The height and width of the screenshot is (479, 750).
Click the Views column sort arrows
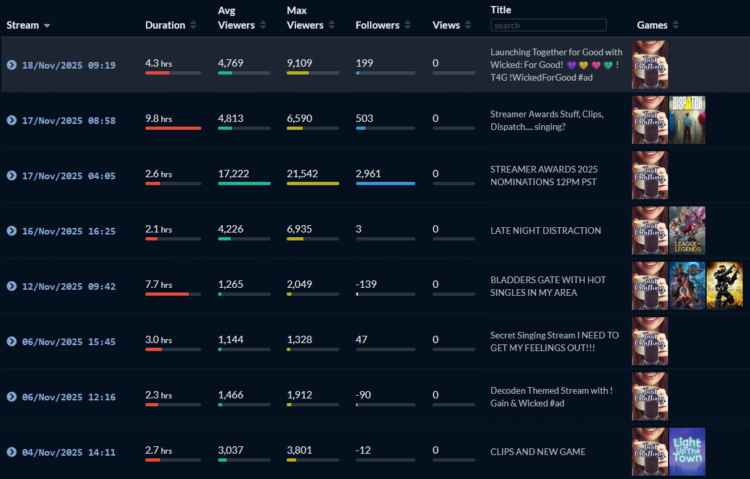[x=468, y=25]
